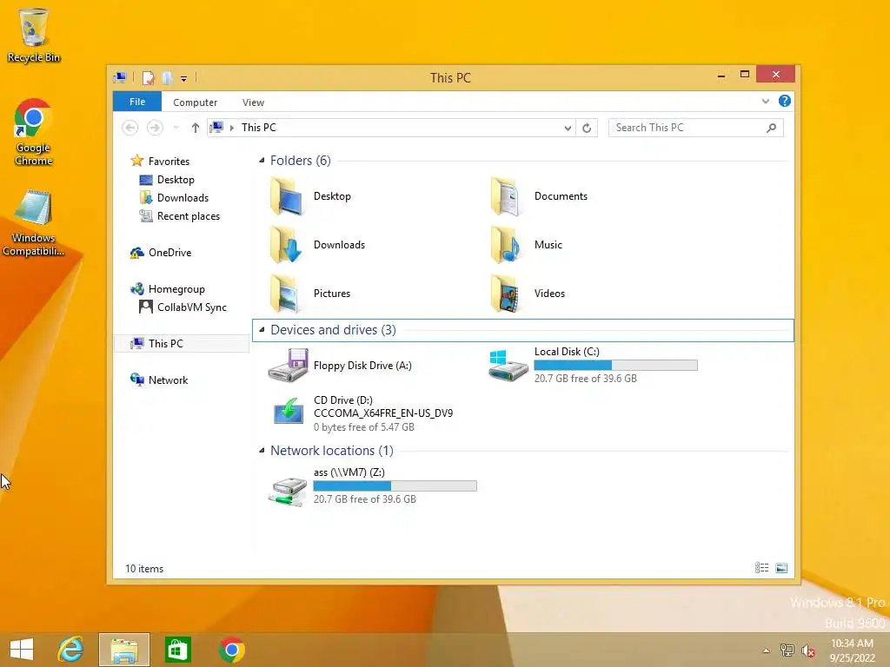This screenshot has width=890, height=667.
Task: Open the Recycle Bin desktop icon
Action: [x=34, y=35]
